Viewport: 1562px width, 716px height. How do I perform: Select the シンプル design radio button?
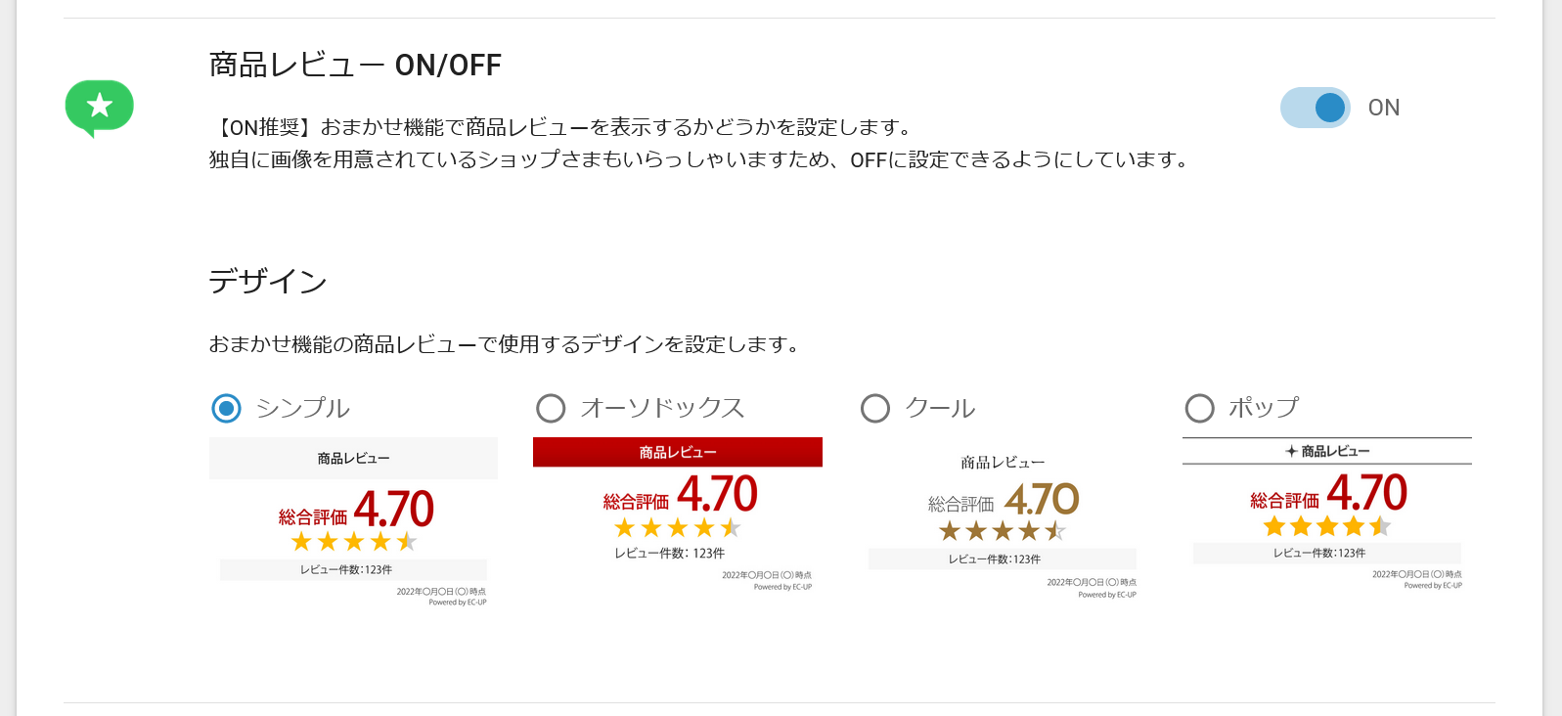tap(226, 408)
